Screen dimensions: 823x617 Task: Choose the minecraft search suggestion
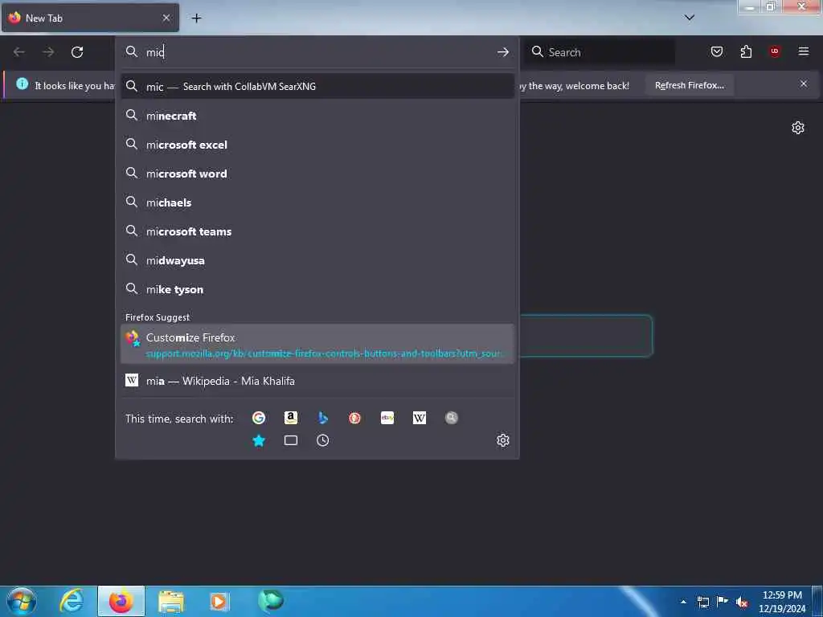pos(317,116)
